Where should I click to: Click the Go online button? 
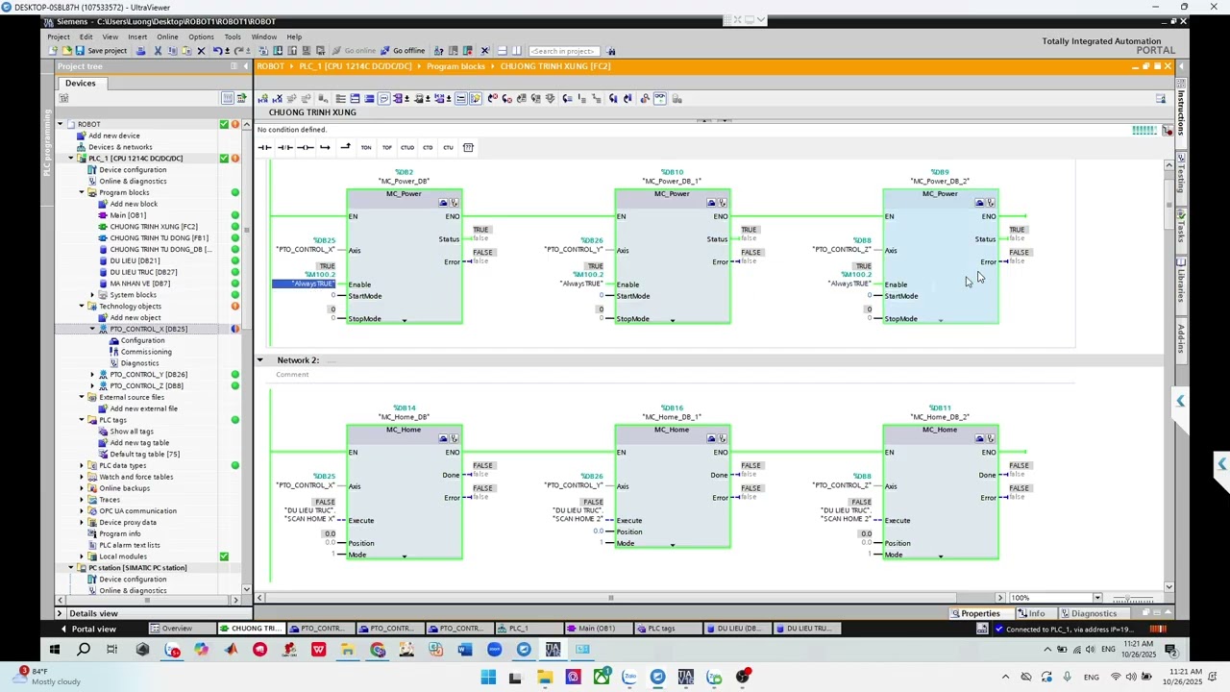[x=354, y=51]
